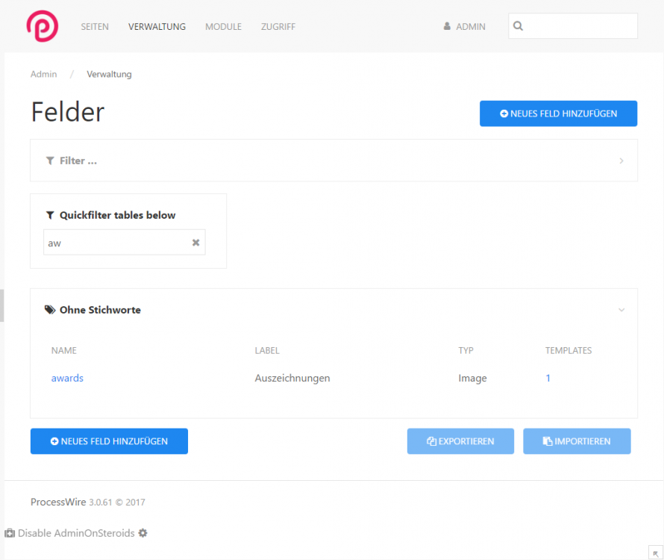Click the funnel icon beside Quickfilter heading
The height and width of the screenshot is (560, 664).
click(x=51, y=215)
